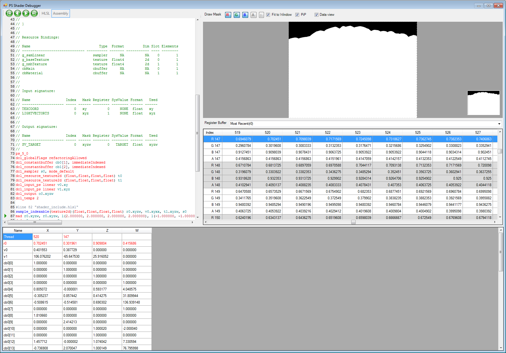Image resolution: width=506 pixels, height=353 pixels.
Task: Disable the PiP checkbox
Action: [x=297, y=15]
